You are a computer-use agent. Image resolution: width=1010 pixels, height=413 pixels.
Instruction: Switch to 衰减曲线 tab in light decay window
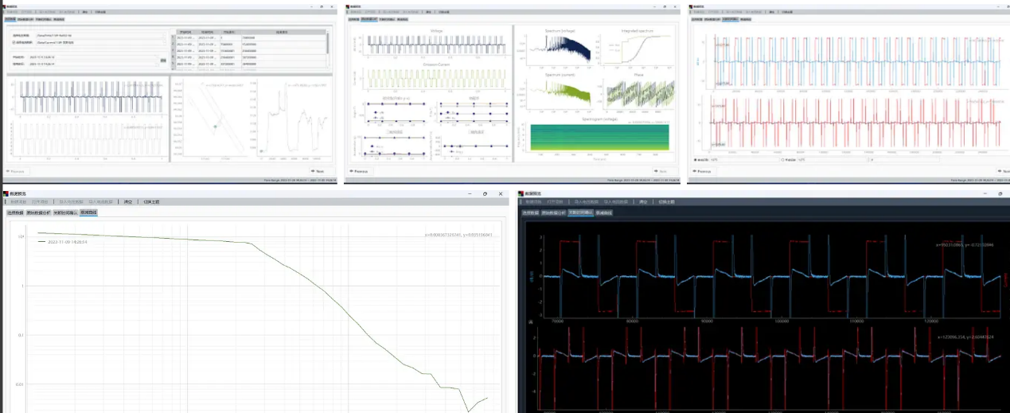(x=88, y=213)
